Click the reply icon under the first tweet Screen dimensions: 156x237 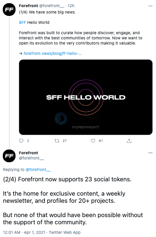point(21,141)
